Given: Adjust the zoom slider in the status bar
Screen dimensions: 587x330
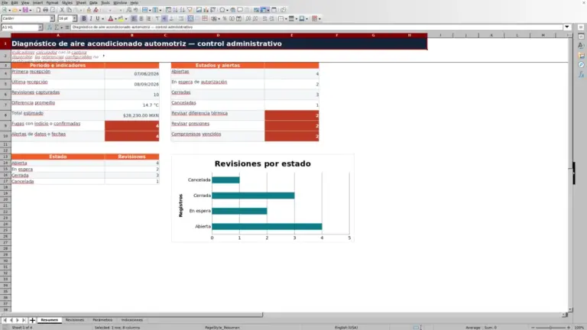Looking at the screenshot, I should (550, 328).
